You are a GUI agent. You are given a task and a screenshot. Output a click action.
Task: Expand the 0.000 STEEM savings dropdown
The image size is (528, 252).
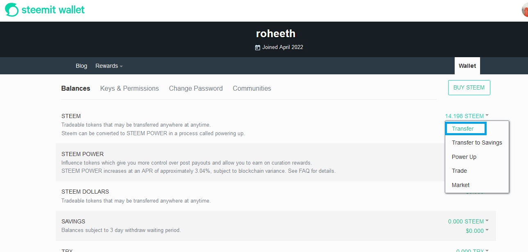tap(469, 221)
